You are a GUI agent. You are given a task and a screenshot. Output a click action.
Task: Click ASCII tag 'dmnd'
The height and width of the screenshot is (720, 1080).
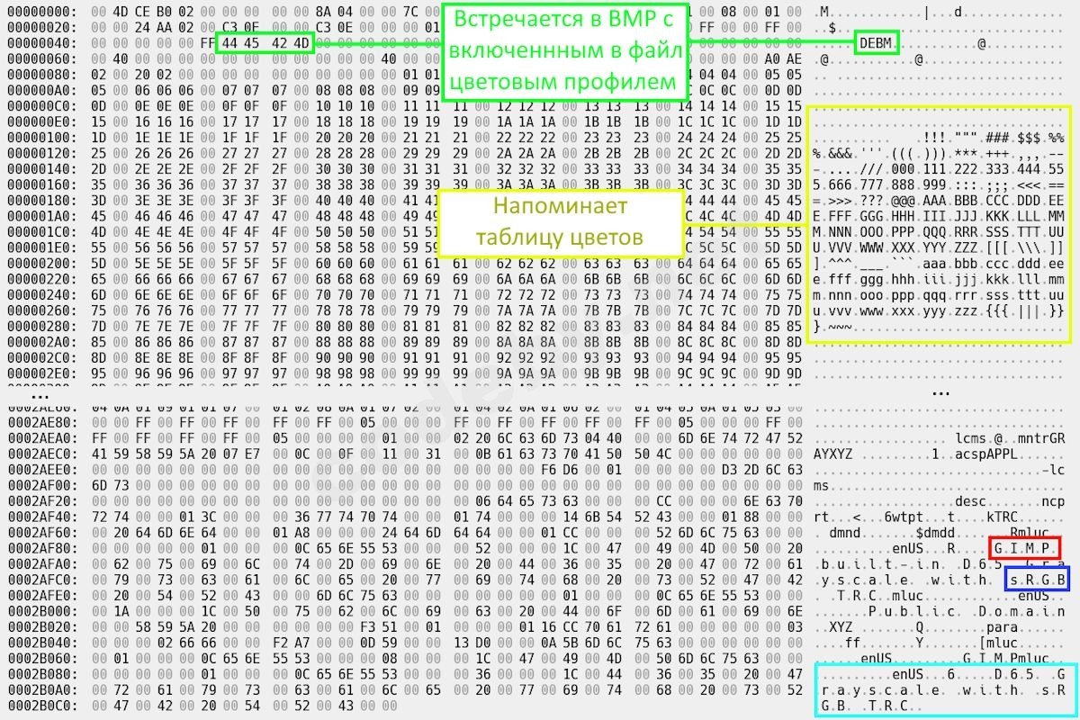[847, 533]
